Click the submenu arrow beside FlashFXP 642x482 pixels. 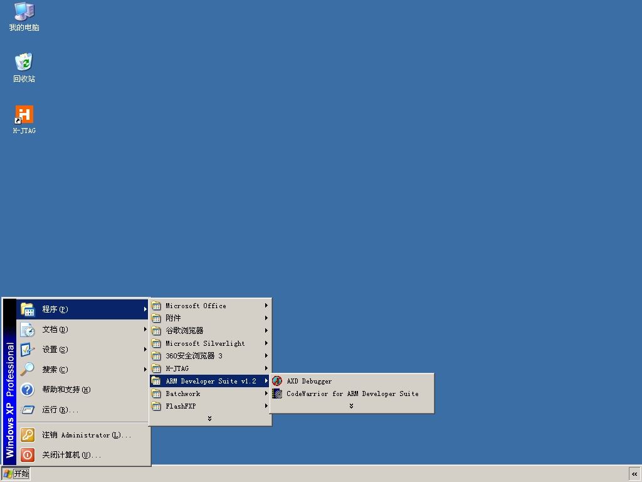pos(266,406)
